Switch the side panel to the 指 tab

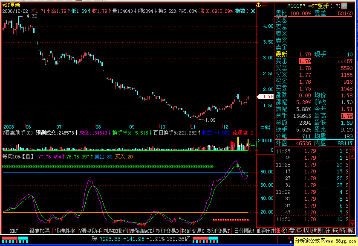[x=314, y=231]
